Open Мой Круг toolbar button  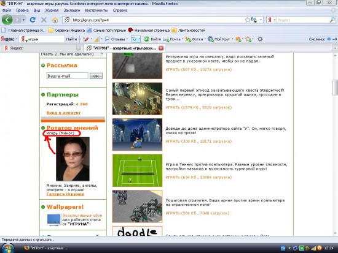[220, 39]
